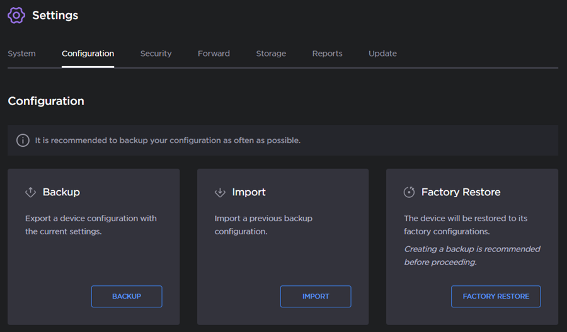Go to the Forward tab
This screenshot has width=567, height=332.
click(x=214, y=54)
